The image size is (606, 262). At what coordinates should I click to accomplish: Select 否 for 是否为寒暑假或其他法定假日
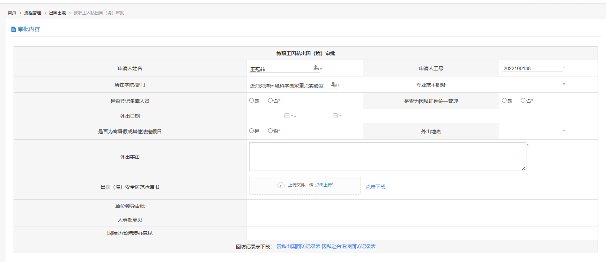[270, 131]
